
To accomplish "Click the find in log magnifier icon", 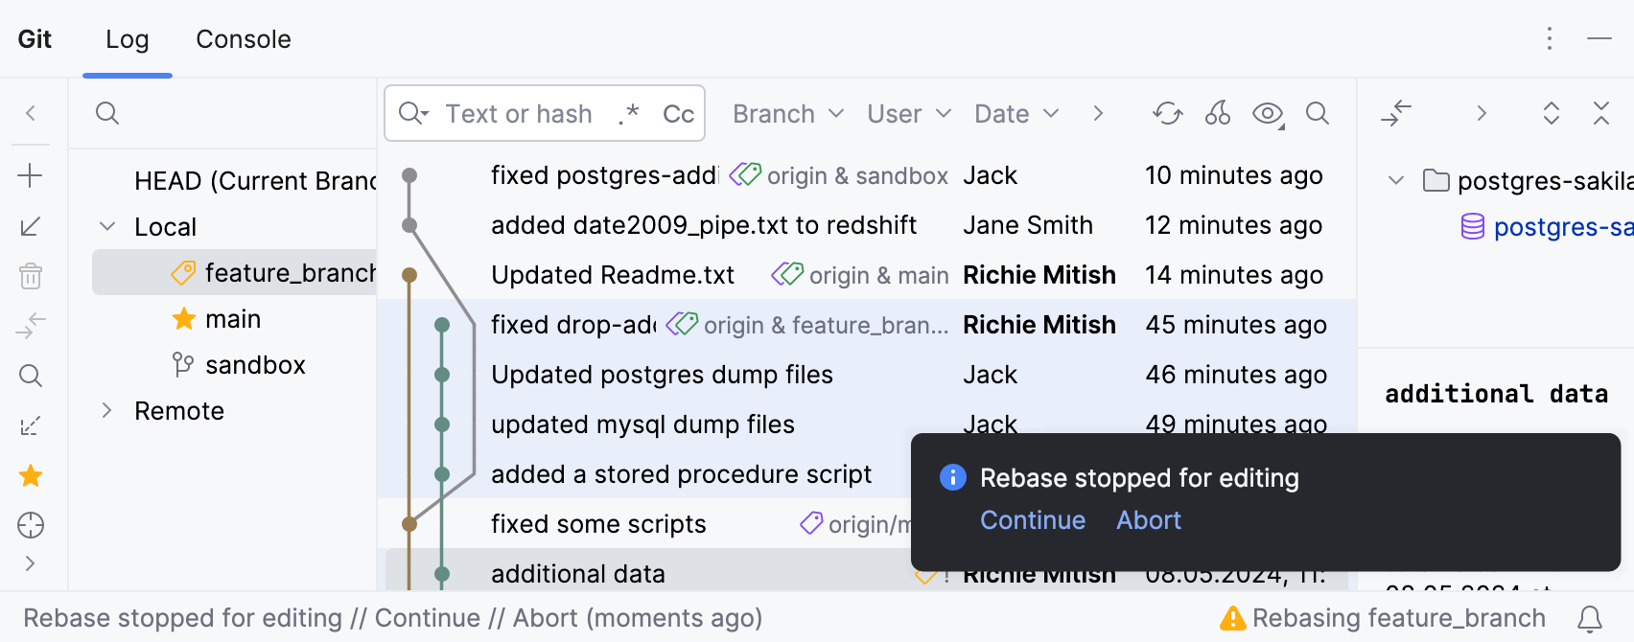I will coord(1318,114).
